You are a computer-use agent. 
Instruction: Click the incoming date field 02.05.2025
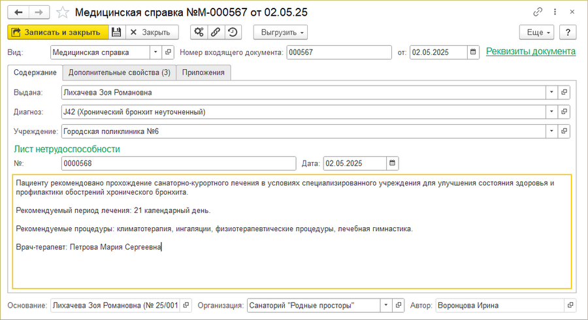439,52
